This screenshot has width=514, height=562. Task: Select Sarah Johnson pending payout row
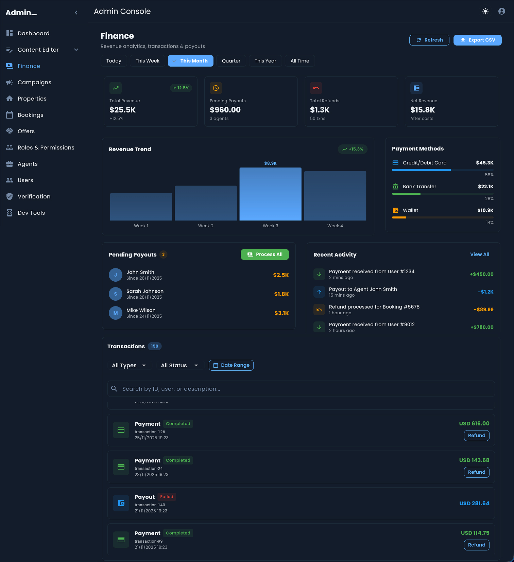[199, 294]
